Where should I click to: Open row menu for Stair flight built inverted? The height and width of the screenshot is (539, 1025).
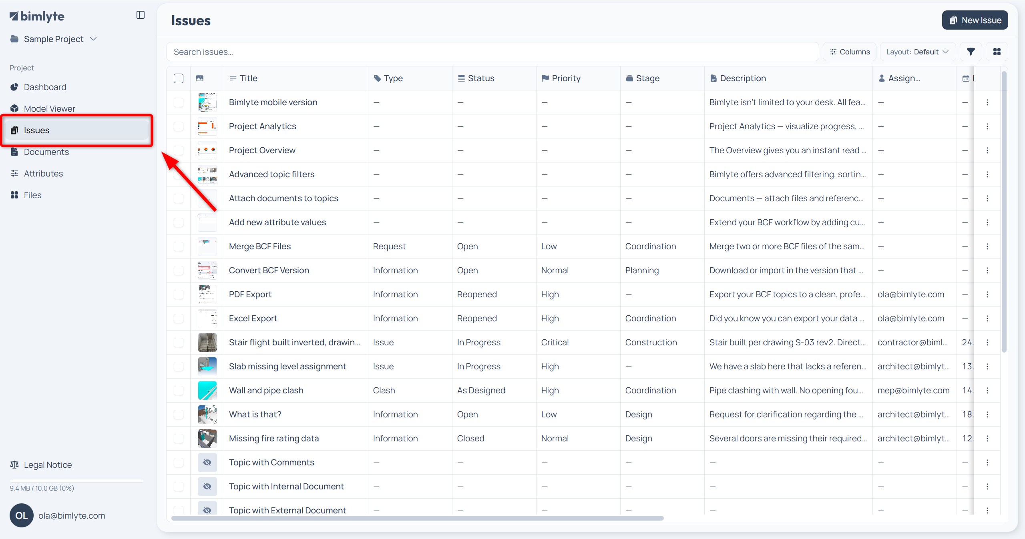[987, 343]
